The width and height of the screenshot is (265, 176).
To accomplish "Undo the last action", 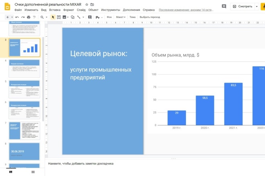I will click(17, 17).
